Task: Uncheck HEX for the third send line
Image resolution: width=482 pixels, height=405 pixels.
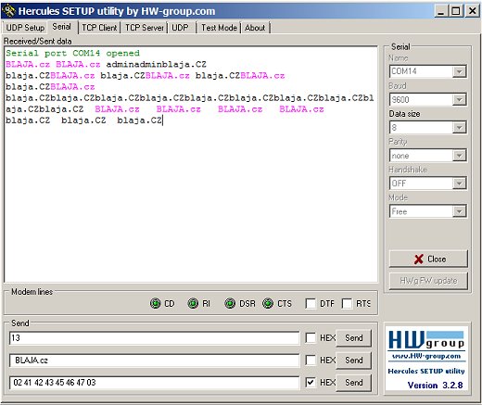Action: pos(311,383)
